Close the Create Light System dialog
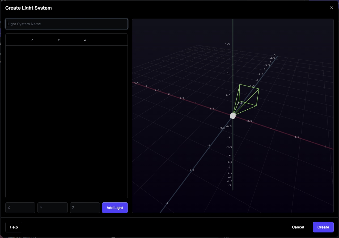This screenshot has width=339, height=238. tap(331, 8)
